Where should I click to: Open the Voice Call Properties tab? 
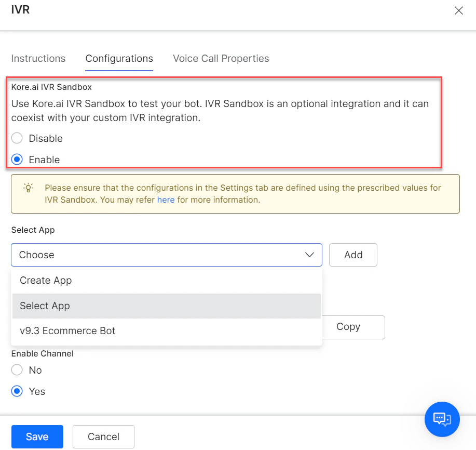pos(221,58)
